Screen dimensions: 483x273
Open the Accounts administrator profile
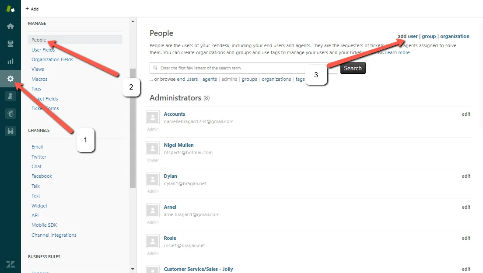pos(175,114)
